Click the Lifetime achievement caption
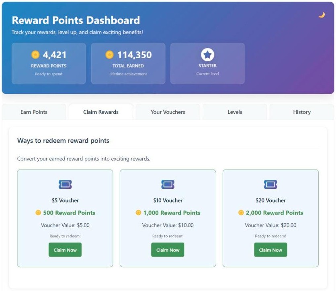This screenshot has height=291, width=336. (x=128, y=74)
